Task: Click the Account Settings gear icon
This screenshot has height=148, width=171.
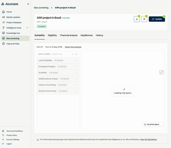Action: pyautogui.click(x=3, y=139)
